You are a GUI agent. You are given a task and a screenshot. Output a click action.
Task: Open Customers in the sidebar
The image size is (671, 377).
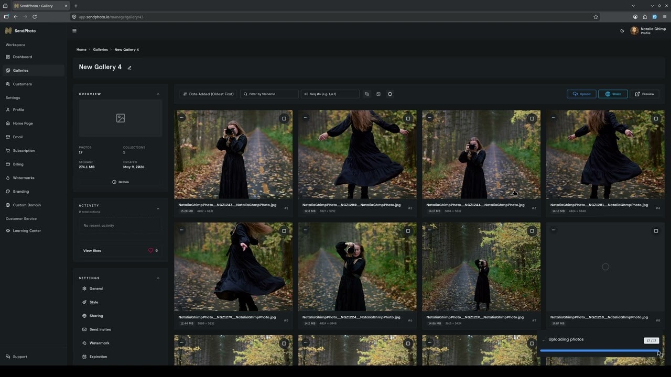pos(34,84)
